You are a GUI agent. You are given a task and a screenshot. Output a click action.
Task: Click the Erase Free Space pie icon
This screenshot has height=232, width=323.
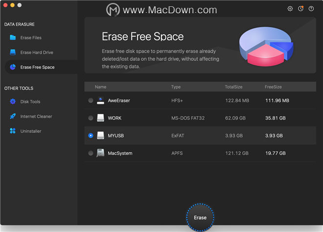click(x=13, y=67)
